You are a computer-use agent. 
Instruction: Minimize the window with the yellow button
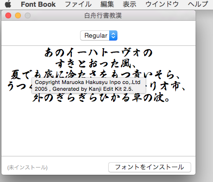(x=18, y=15)
